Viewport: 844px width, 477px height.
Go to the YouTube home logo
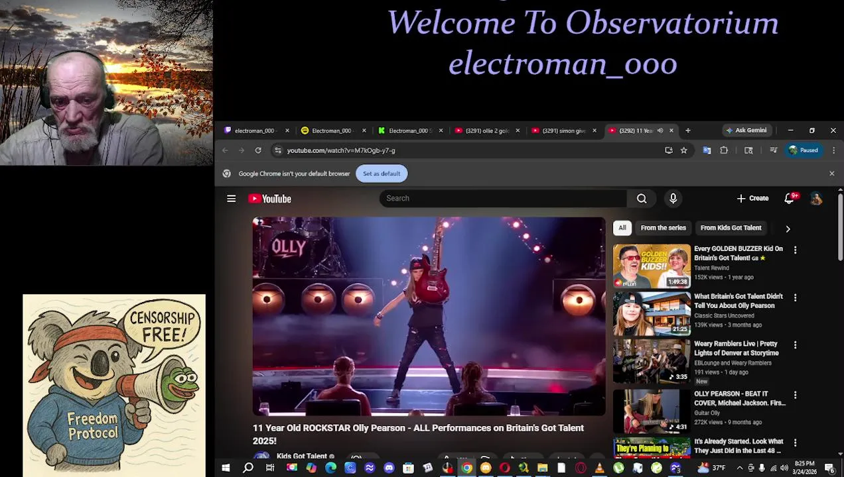point(269,199)
